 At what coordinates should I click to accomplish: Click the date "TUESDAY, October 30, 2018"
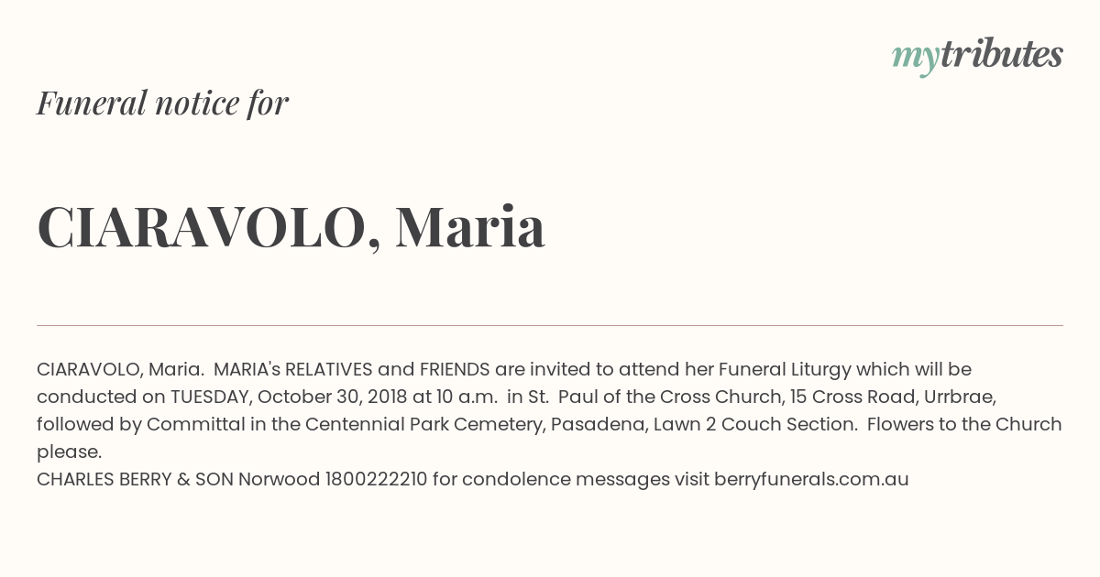tap(289, 397)
